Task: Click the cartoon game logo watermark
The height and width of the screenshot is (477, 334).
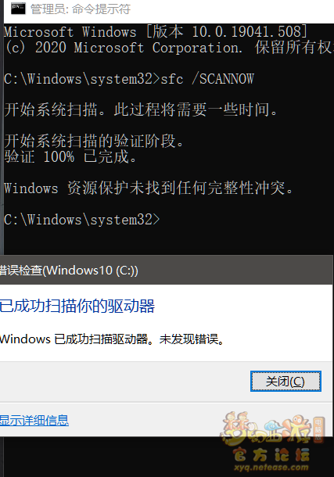Action: click(x=268, y=429)
